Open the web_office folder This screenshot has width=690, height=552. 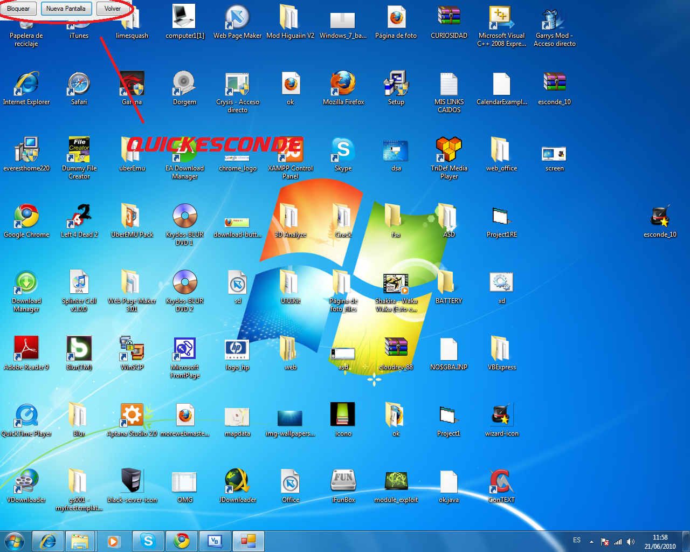tap(502, 155)
